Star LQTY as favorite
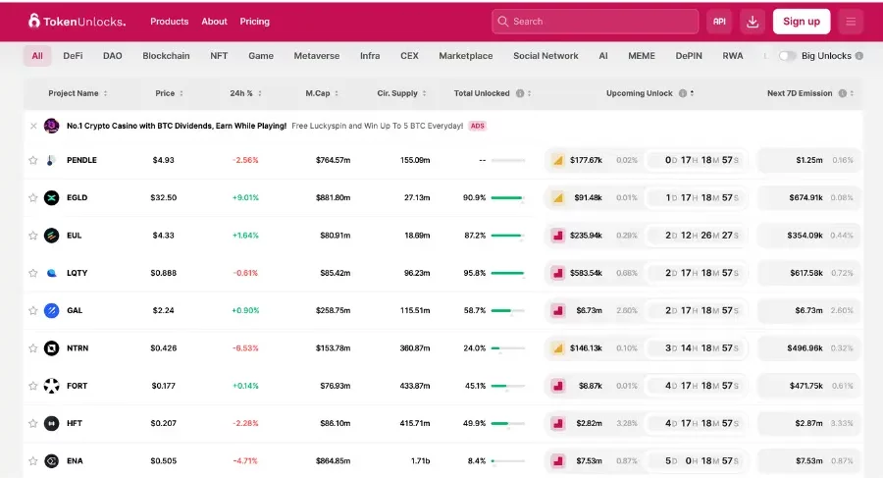 pos(33,273)
